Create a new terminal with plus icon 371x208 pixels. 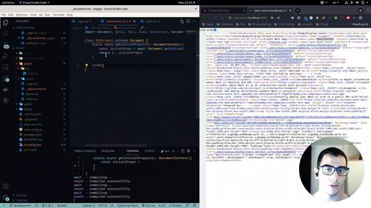click(x=173, y=151)
